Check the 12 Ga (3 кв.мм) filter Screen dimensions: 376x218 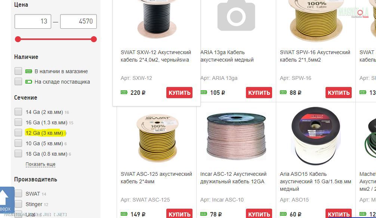click(x=18, y=133)
